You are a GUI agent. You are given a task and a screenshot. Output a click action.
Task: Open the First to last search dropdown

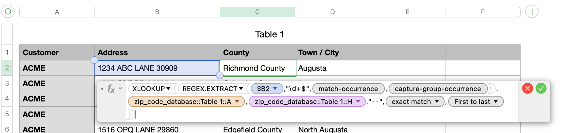click(x=496, y=102)
